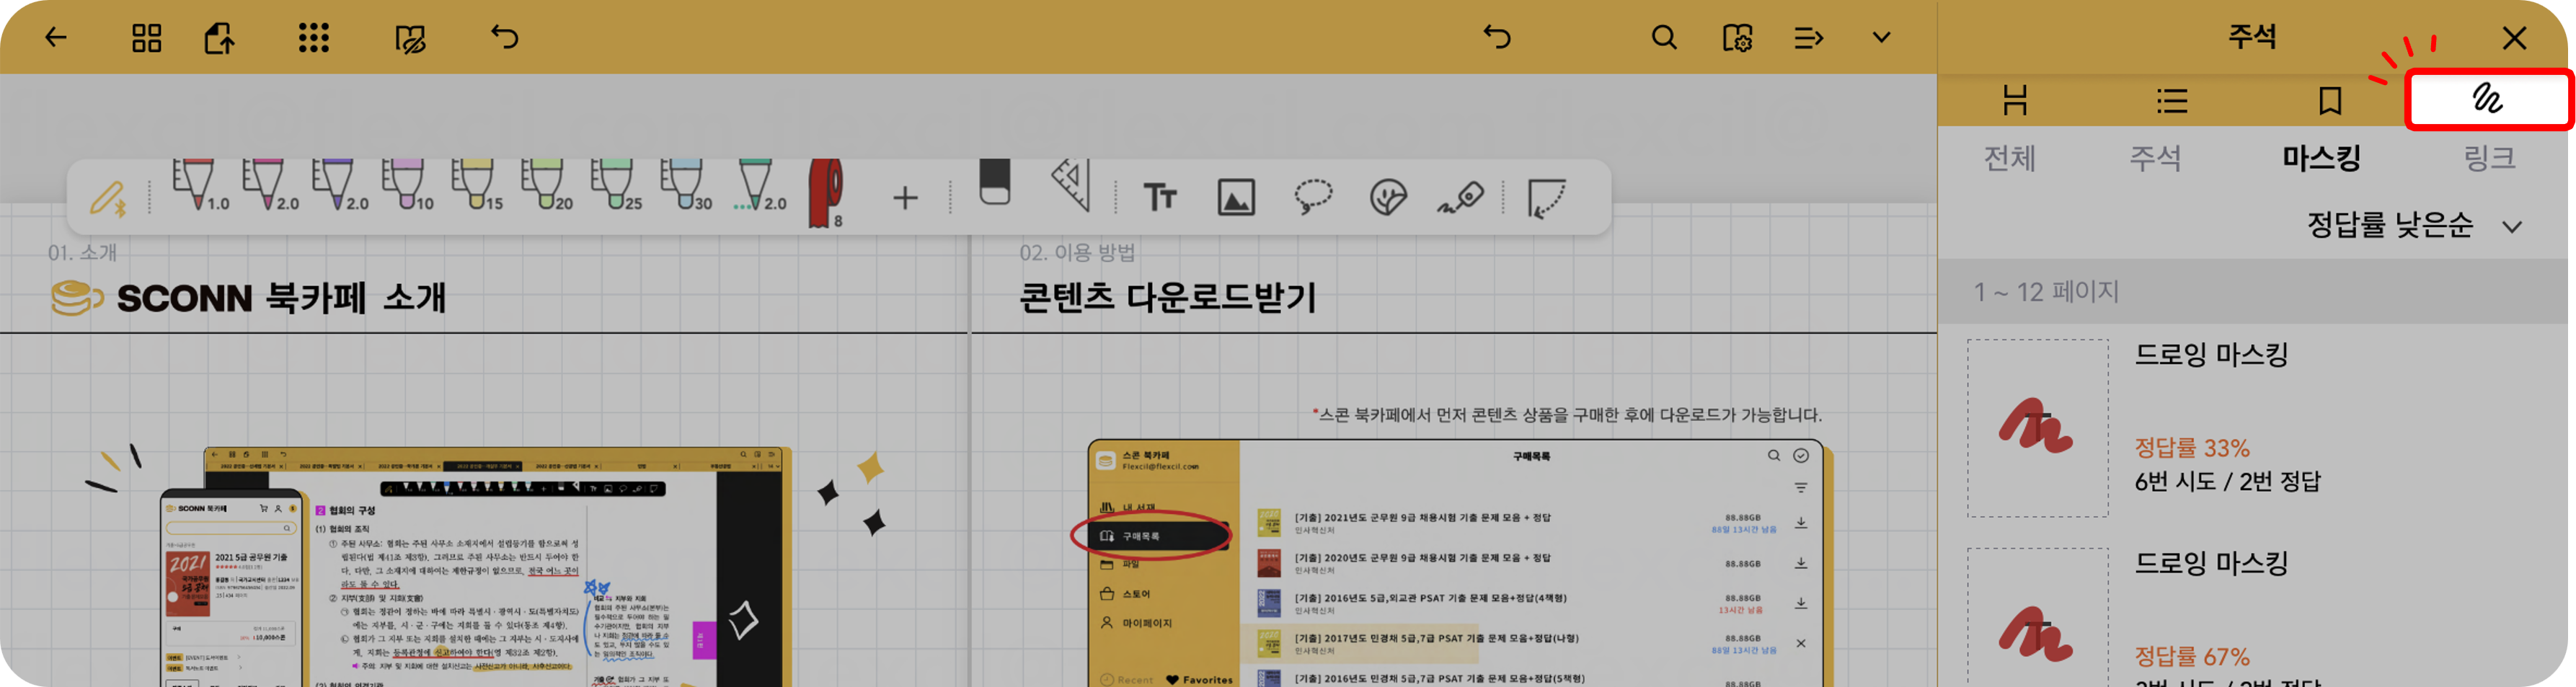
Task: Select the 마스킹 filter tab
Action: coord(2321,158)
